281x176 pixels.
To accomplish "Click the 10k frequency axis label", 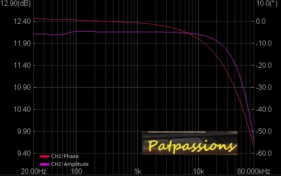I will [199, 171].
